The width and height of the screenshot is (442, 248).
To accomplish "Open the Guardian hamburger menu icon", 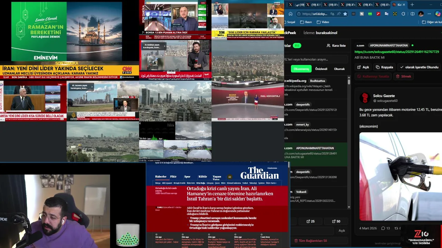I will coord(230,177).
